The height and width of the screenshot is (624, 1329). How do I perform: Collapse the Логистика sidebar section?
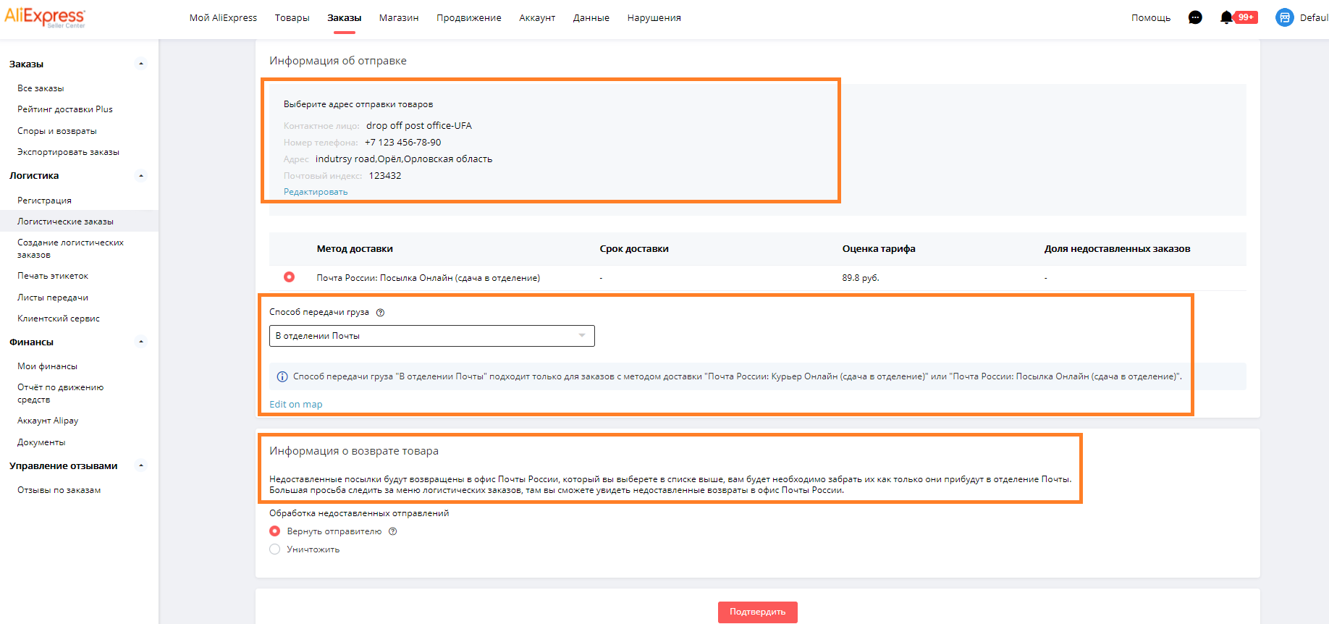[141, 176]
